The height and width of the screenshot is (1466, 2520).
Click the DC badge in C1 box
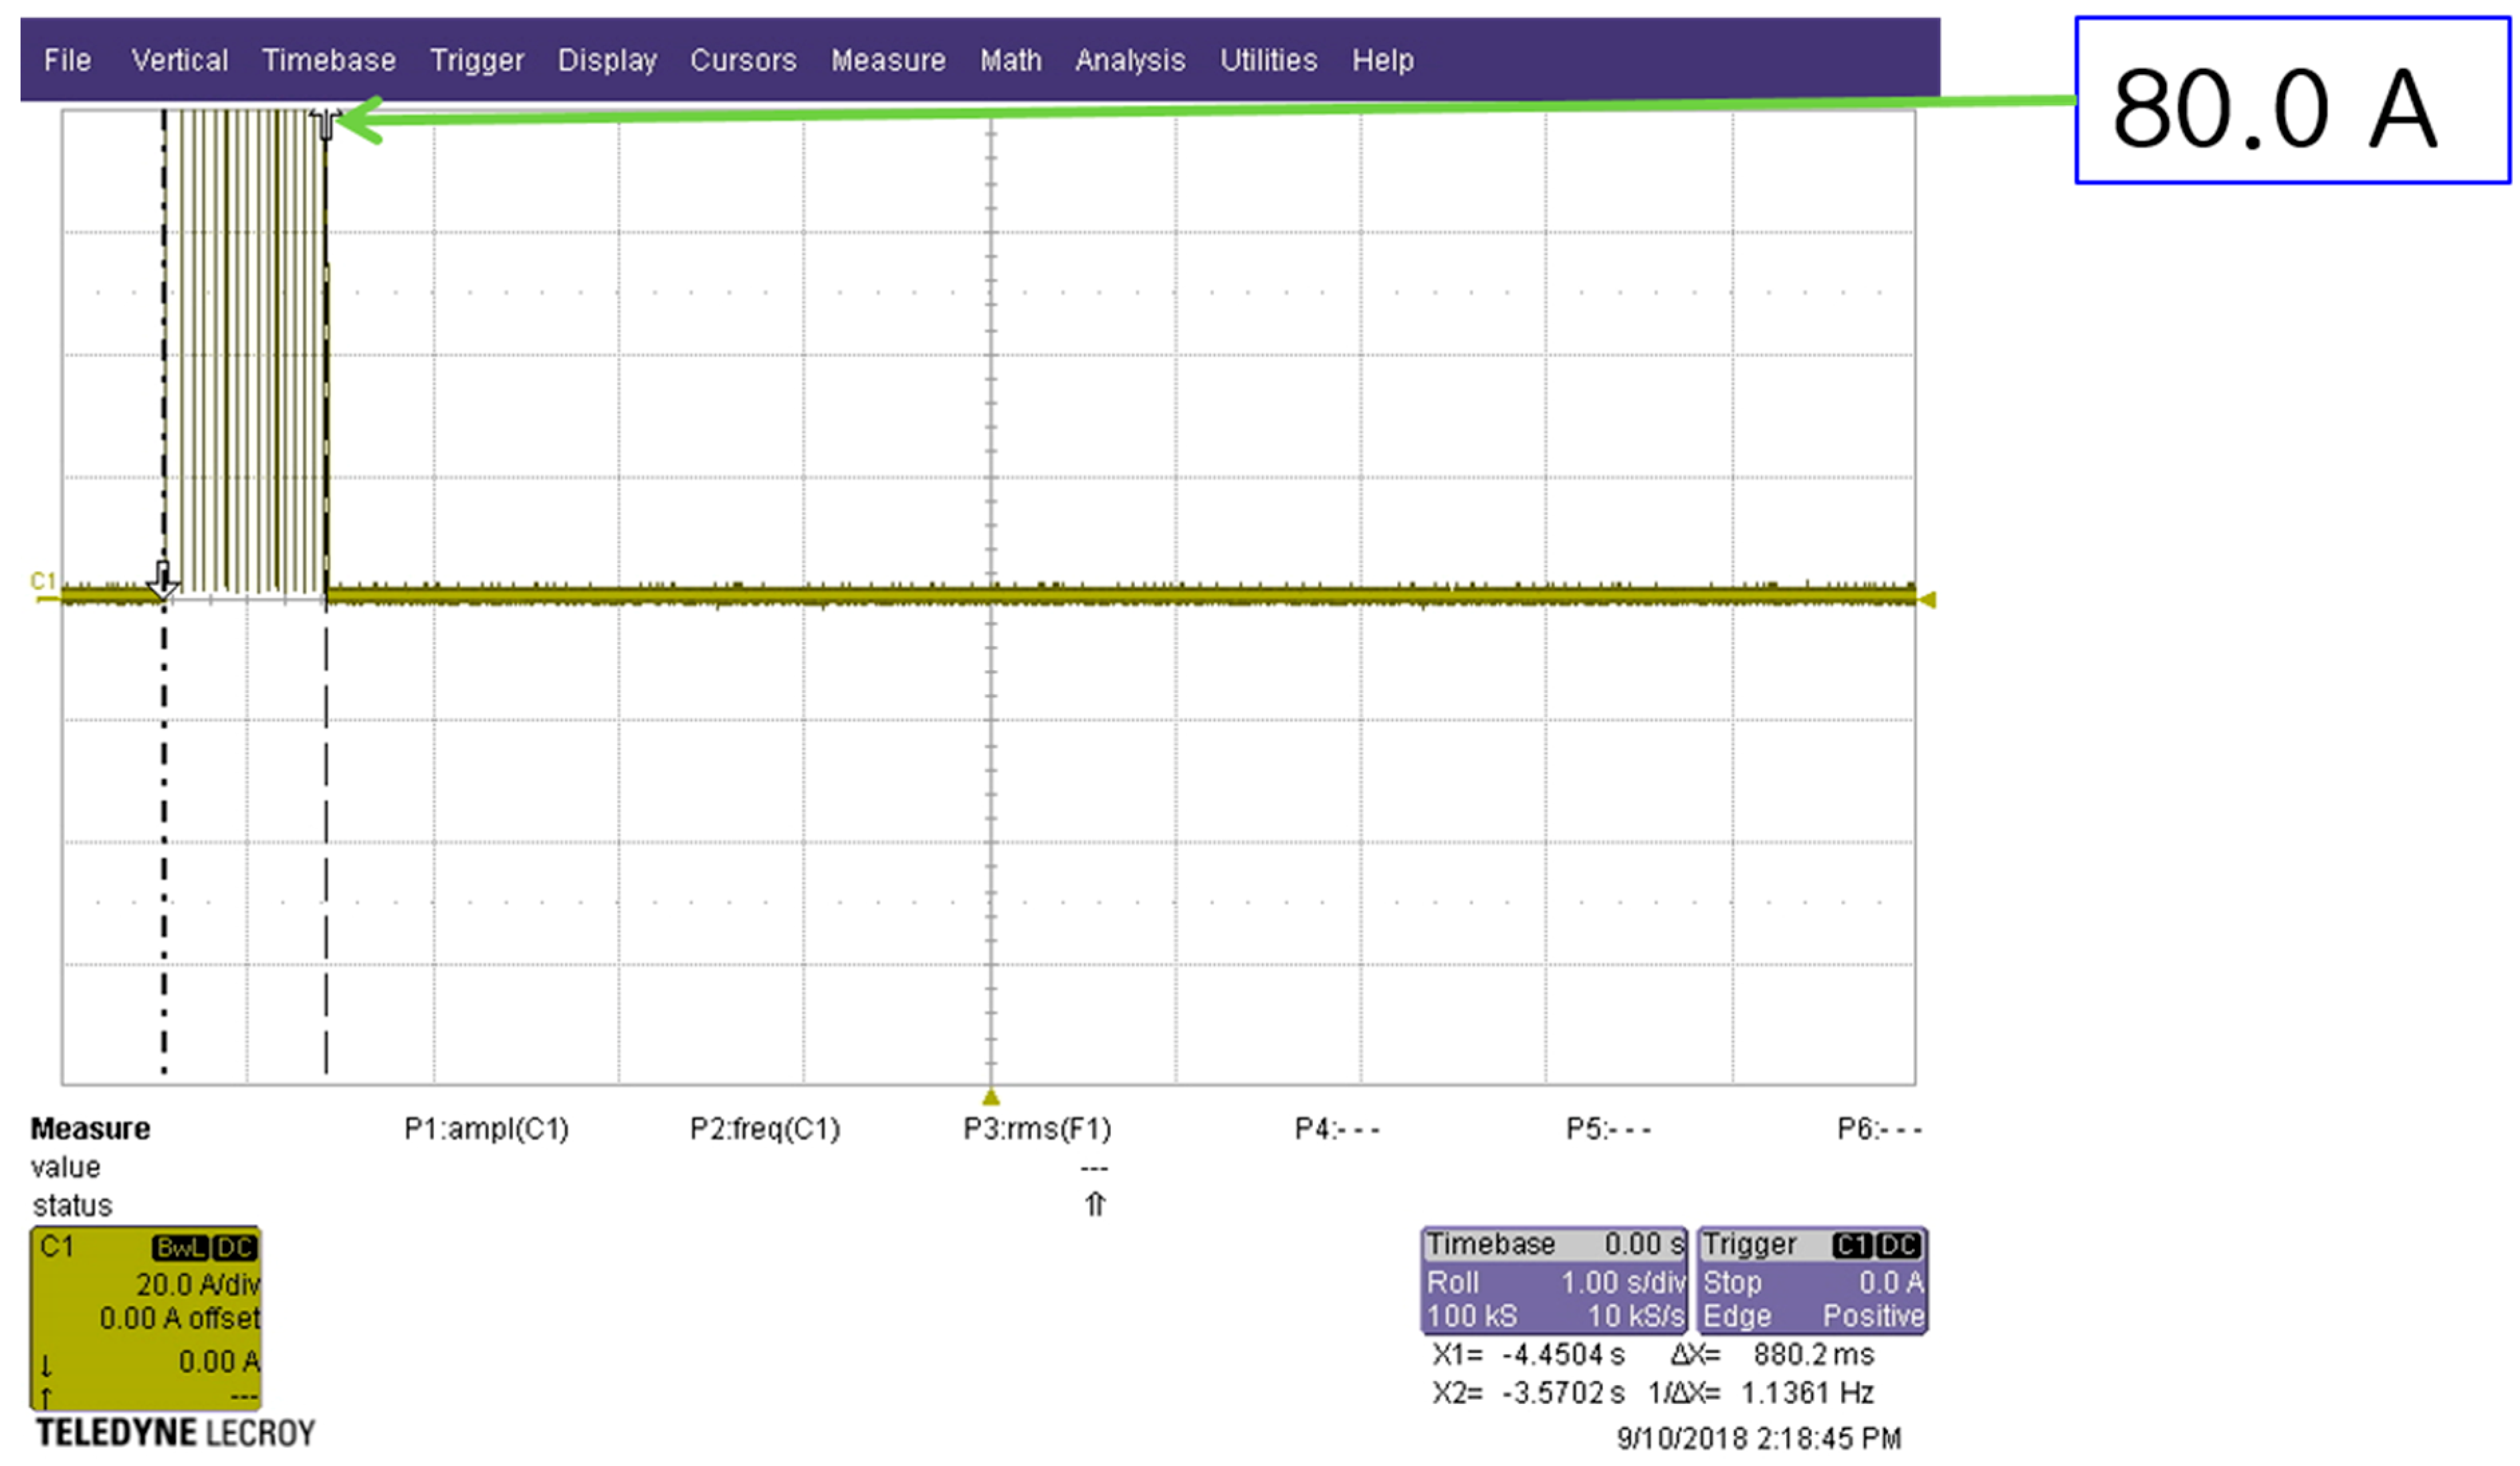(x=235, y=1248)
